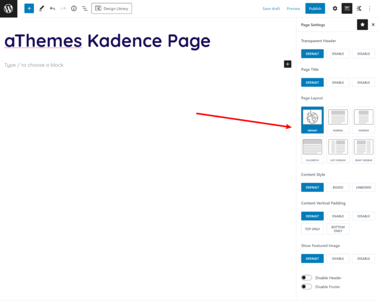Select the Tools pencil icon
Image resolution: width=379 pixels, height=301 pixels.
(42, 8)
